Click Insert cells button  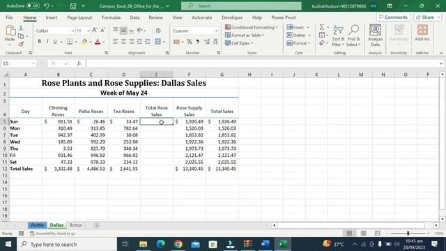click(295, 27)
